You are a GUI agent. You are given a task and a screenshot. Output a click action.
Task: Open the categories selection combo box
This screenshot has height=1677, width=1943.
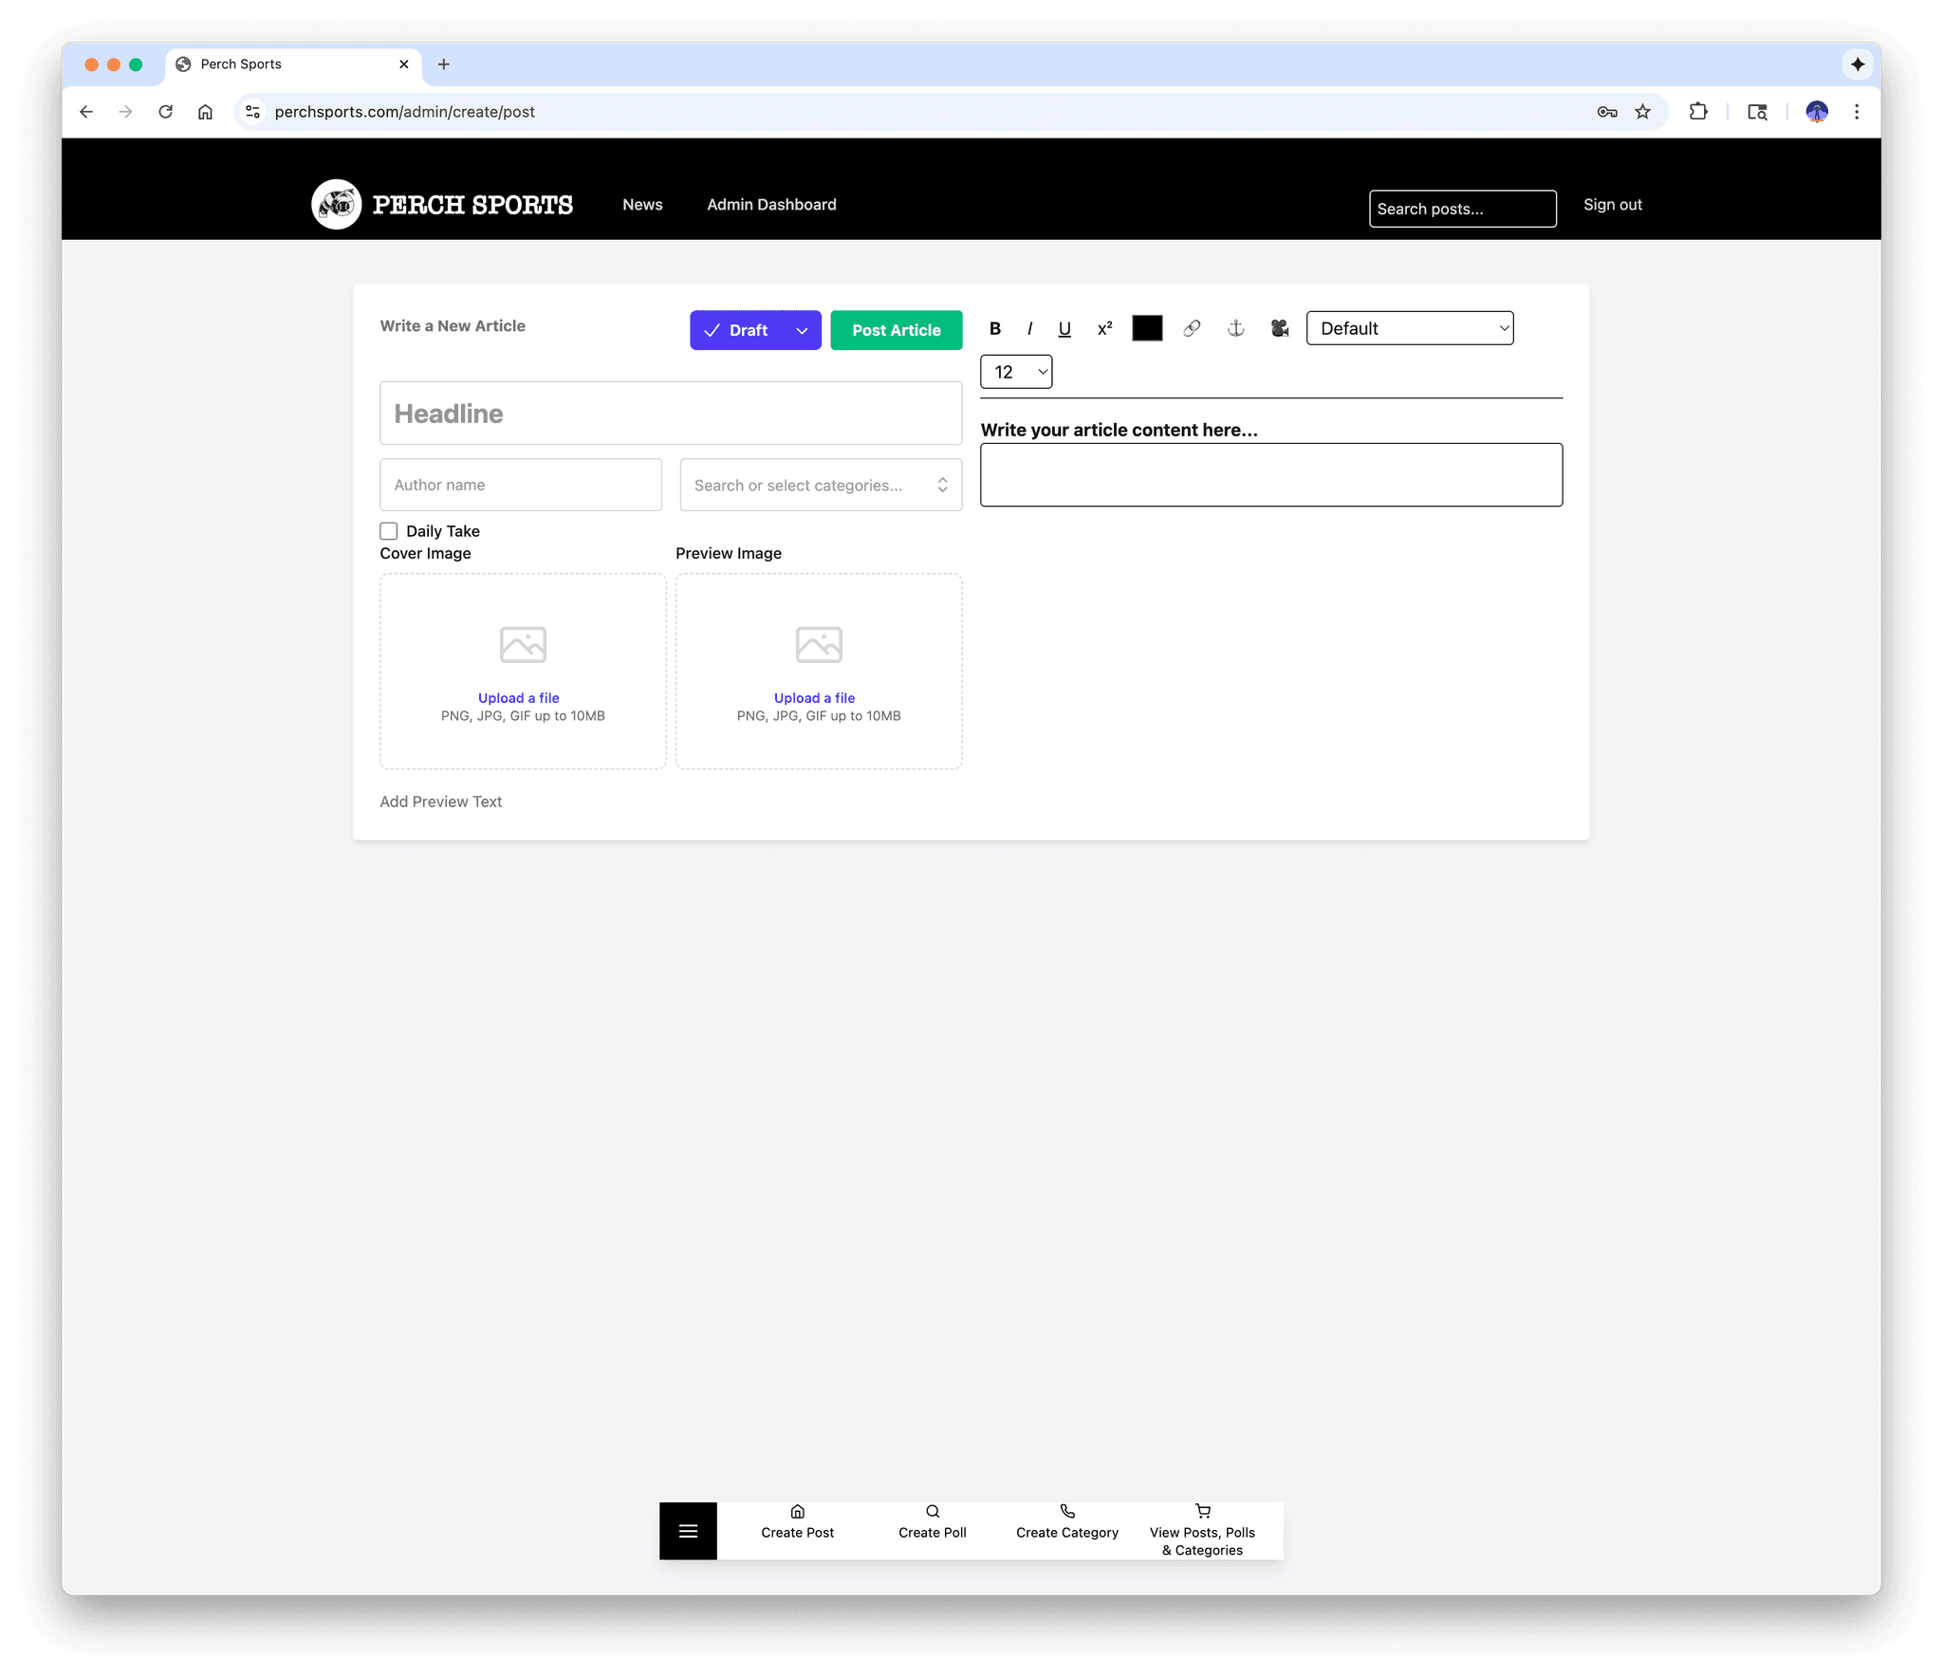click(821, 485)
